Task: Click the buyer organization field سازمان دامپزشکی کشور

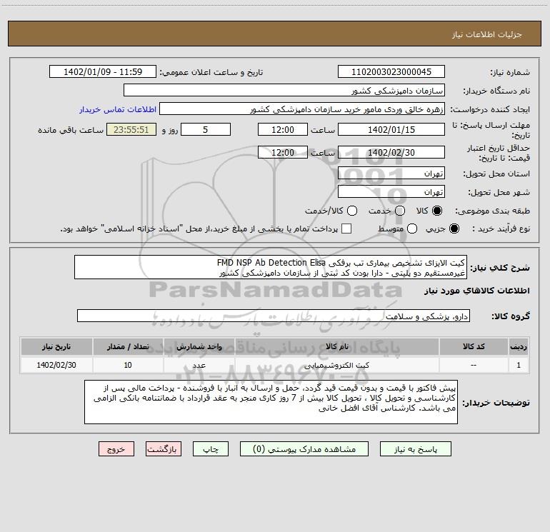Action: pos(284,91)
